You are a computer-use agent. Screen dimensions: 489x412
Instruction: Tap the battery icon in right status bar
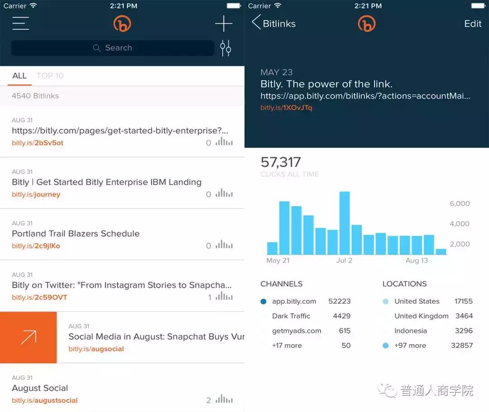(478, 5)
